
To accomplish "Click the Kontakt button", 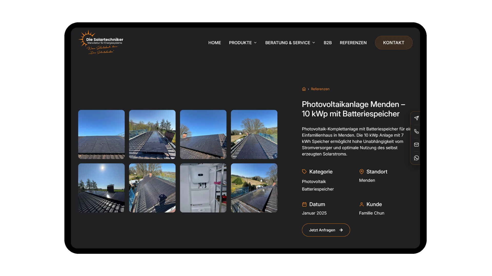I will pos(394,43).
